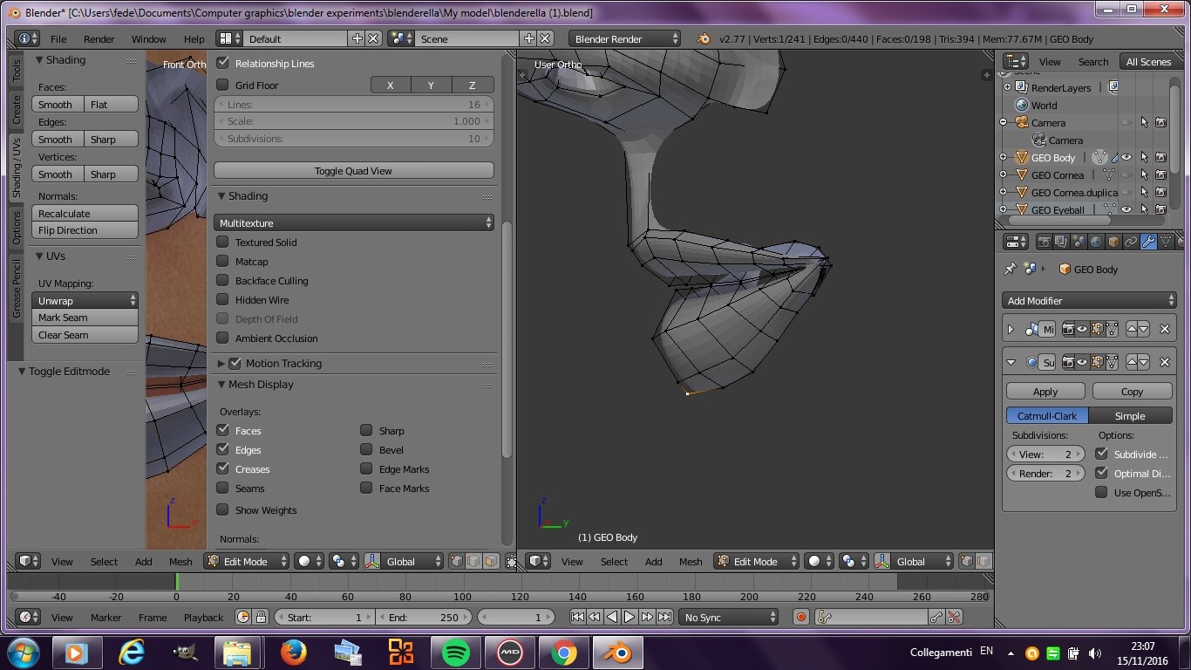Open the Window menu
Image resolution: width=1191 pixels, height=670 pixels.
(x=149, y=38)
